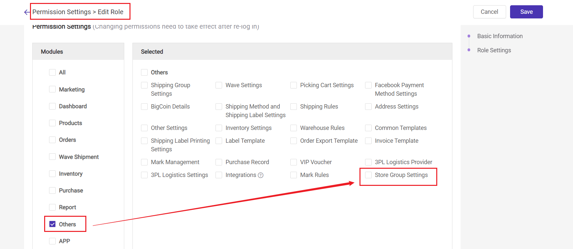
Task: Enable Shipping Method and Shipping Label Settings
Action: (x=219, y=107)
